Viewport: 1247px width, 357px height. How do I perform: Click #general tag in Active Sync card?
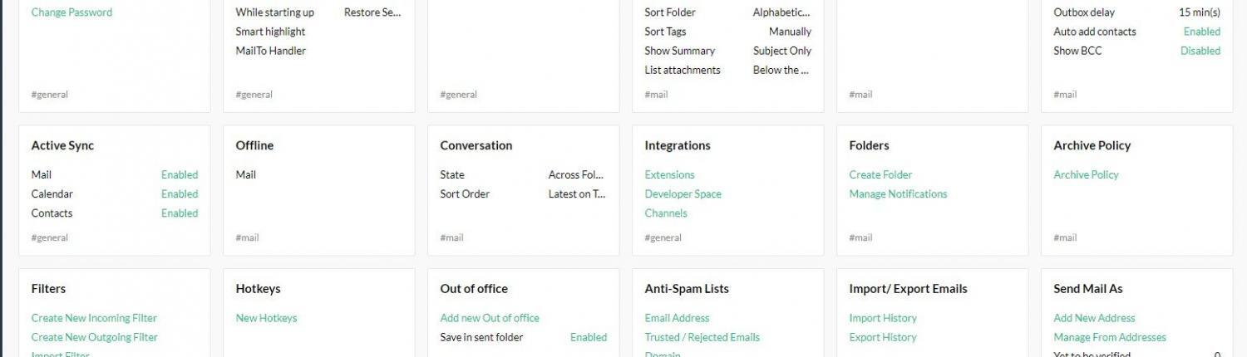tap(50, 238)
